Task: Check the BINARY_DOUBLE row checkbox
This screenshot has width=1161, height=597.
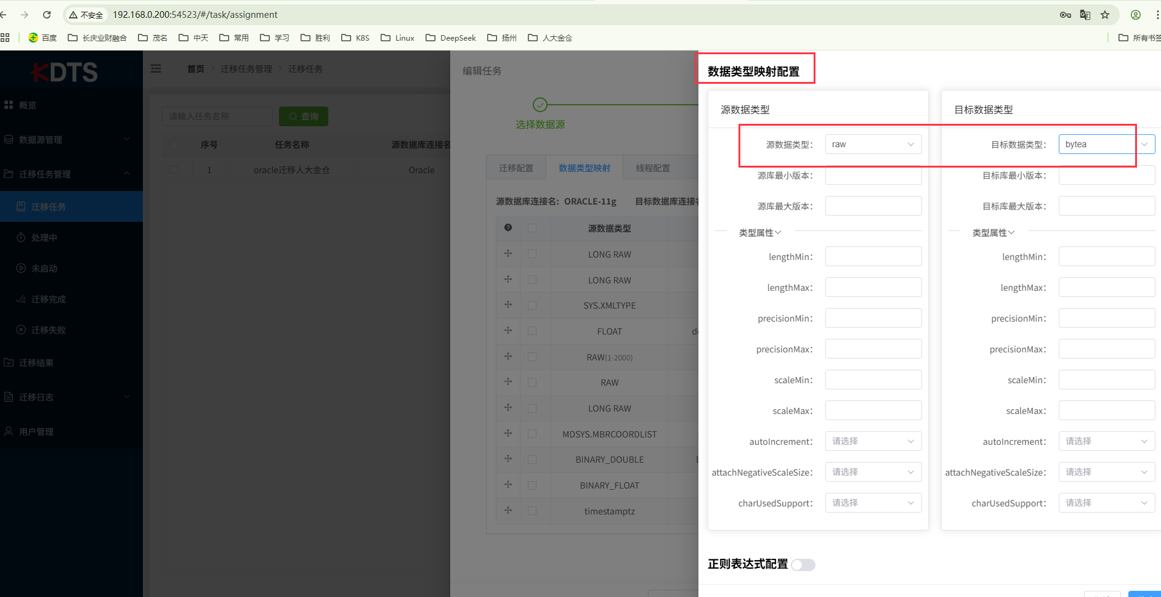Action: (x=532, y=460)
